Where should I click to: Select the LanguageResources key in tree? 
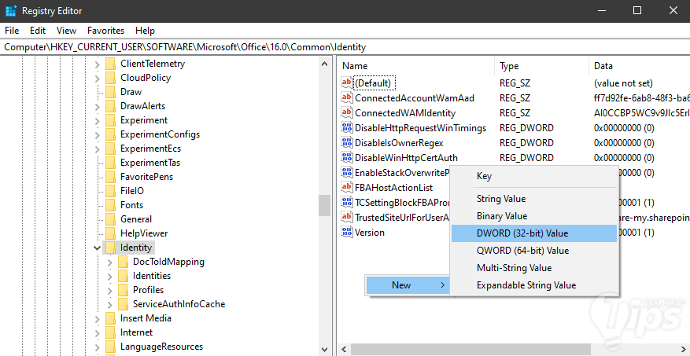(161, 347)
